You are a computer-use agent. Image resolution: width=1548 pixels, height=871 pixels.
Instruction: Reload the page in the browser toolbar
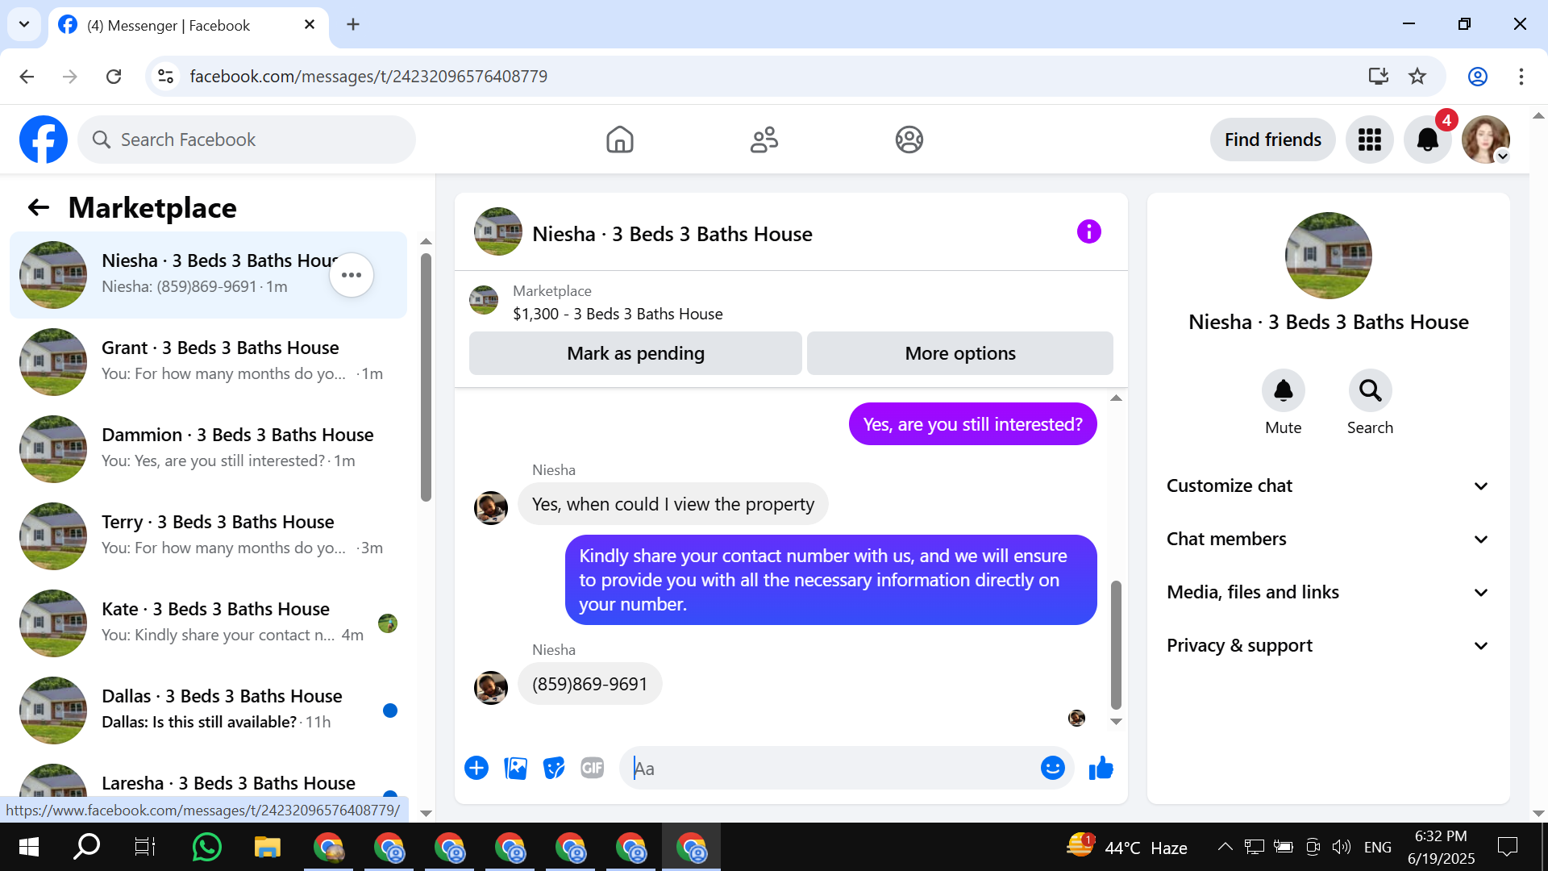114,77
